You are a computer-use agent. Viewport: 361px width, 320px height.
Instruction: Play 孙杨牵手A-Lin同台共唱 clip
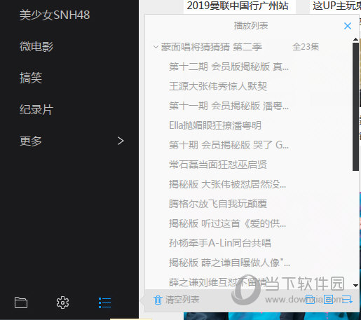(x=219, y=243)
